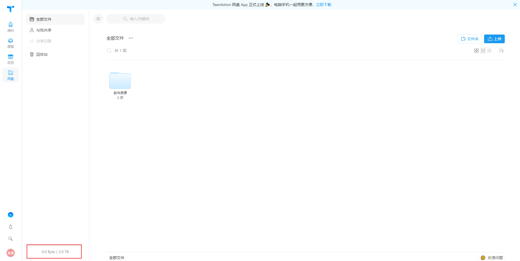Open the sort order options

point(501,51)
